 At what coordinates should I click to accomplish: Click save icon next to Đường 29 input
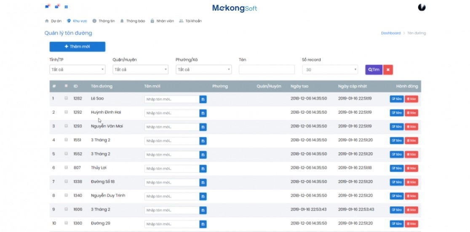tap(203, 224)
